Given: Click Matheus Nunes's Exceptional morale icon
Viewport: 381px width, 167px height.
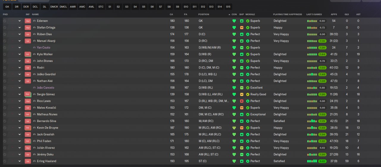Looking at the screenshot, I should (x=248, y=114).
